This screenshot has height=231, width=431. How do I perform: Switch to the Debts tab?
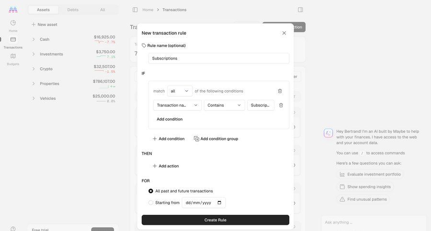[73, 10]
